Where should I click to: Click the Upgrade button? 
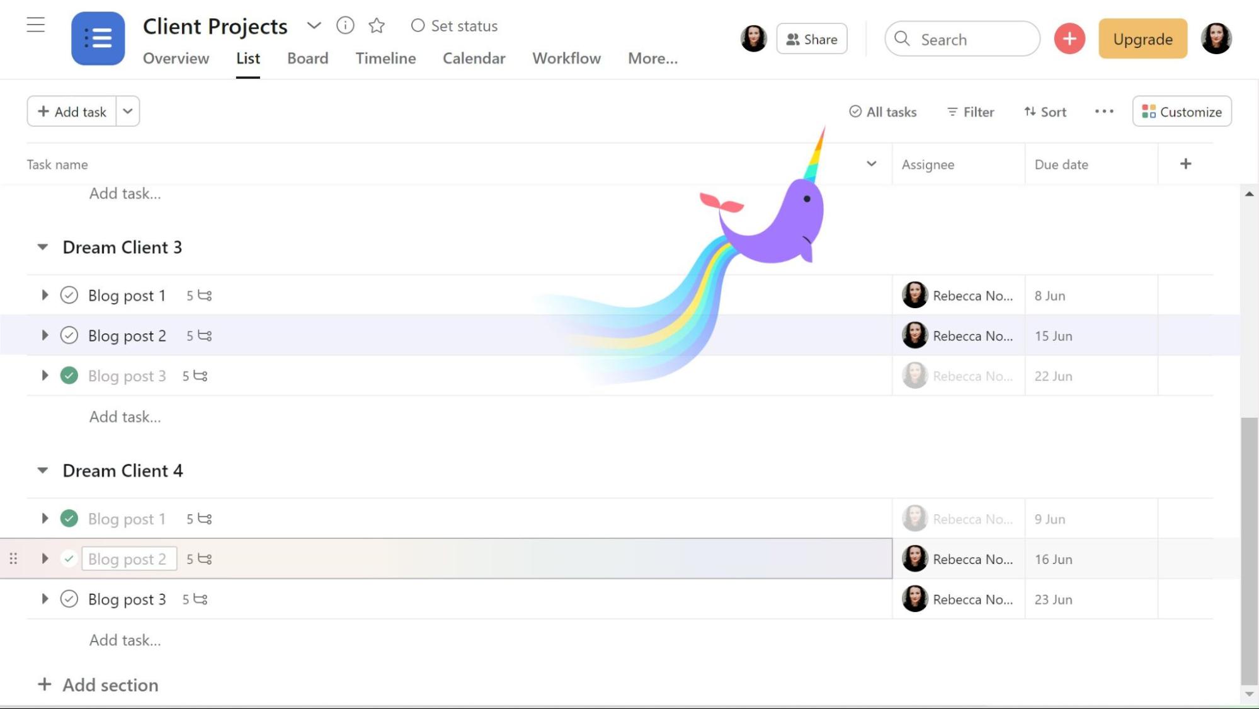coord(1142,39)
